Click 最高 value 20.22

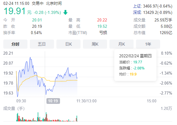[102, 20]
